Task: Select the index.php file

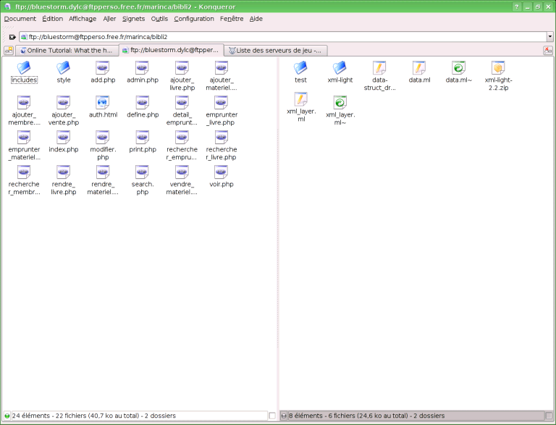Action: pos(64,138)
